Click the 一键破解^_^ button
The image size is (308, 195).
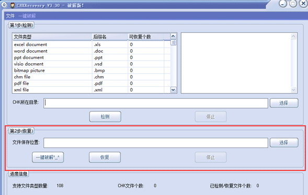pyautogui.click(x=48, y=157)
